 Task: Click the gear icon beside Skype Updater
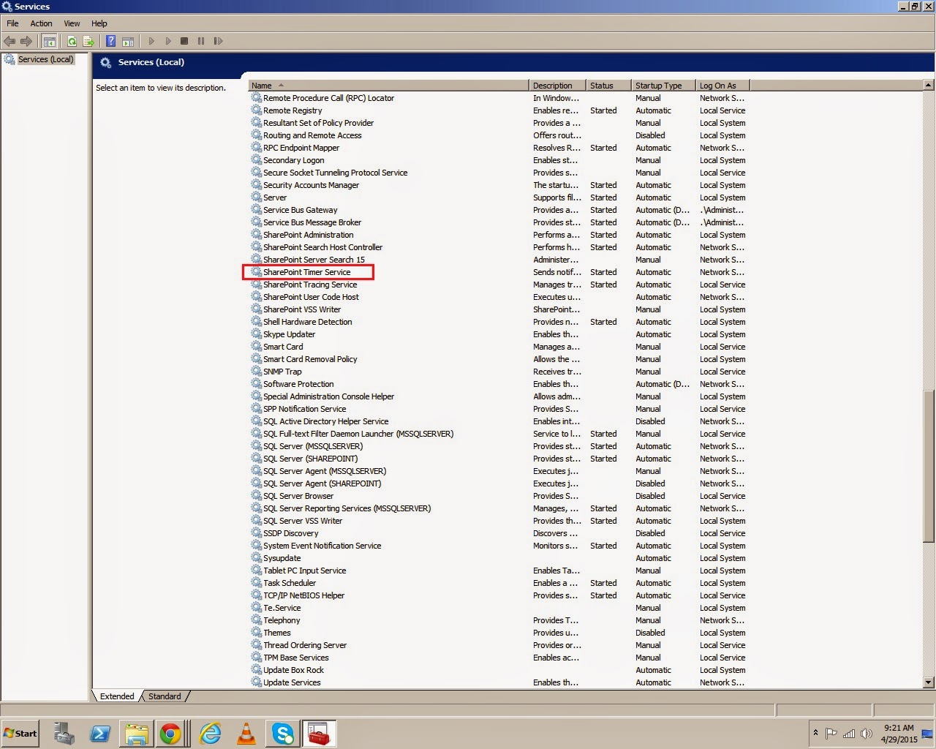[257, 334]
